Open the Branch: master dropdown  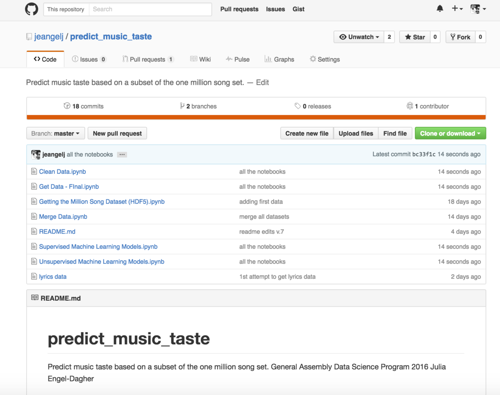(55, 133)
